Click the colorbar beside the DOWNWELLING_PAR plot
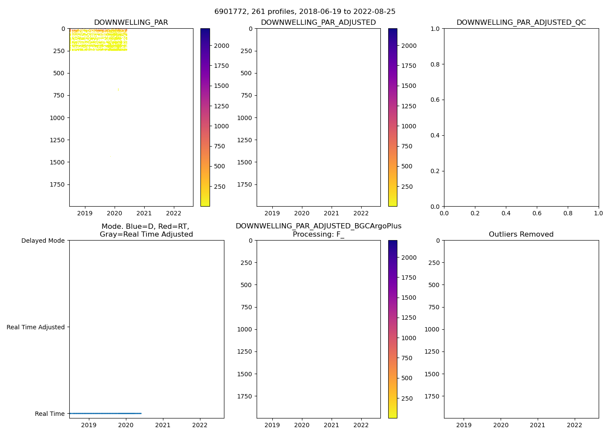Viewport: 610px width, 435px height. [205, 117]
